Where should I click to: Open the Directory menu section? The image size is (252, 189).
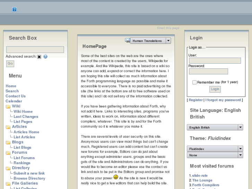[21, 168]
